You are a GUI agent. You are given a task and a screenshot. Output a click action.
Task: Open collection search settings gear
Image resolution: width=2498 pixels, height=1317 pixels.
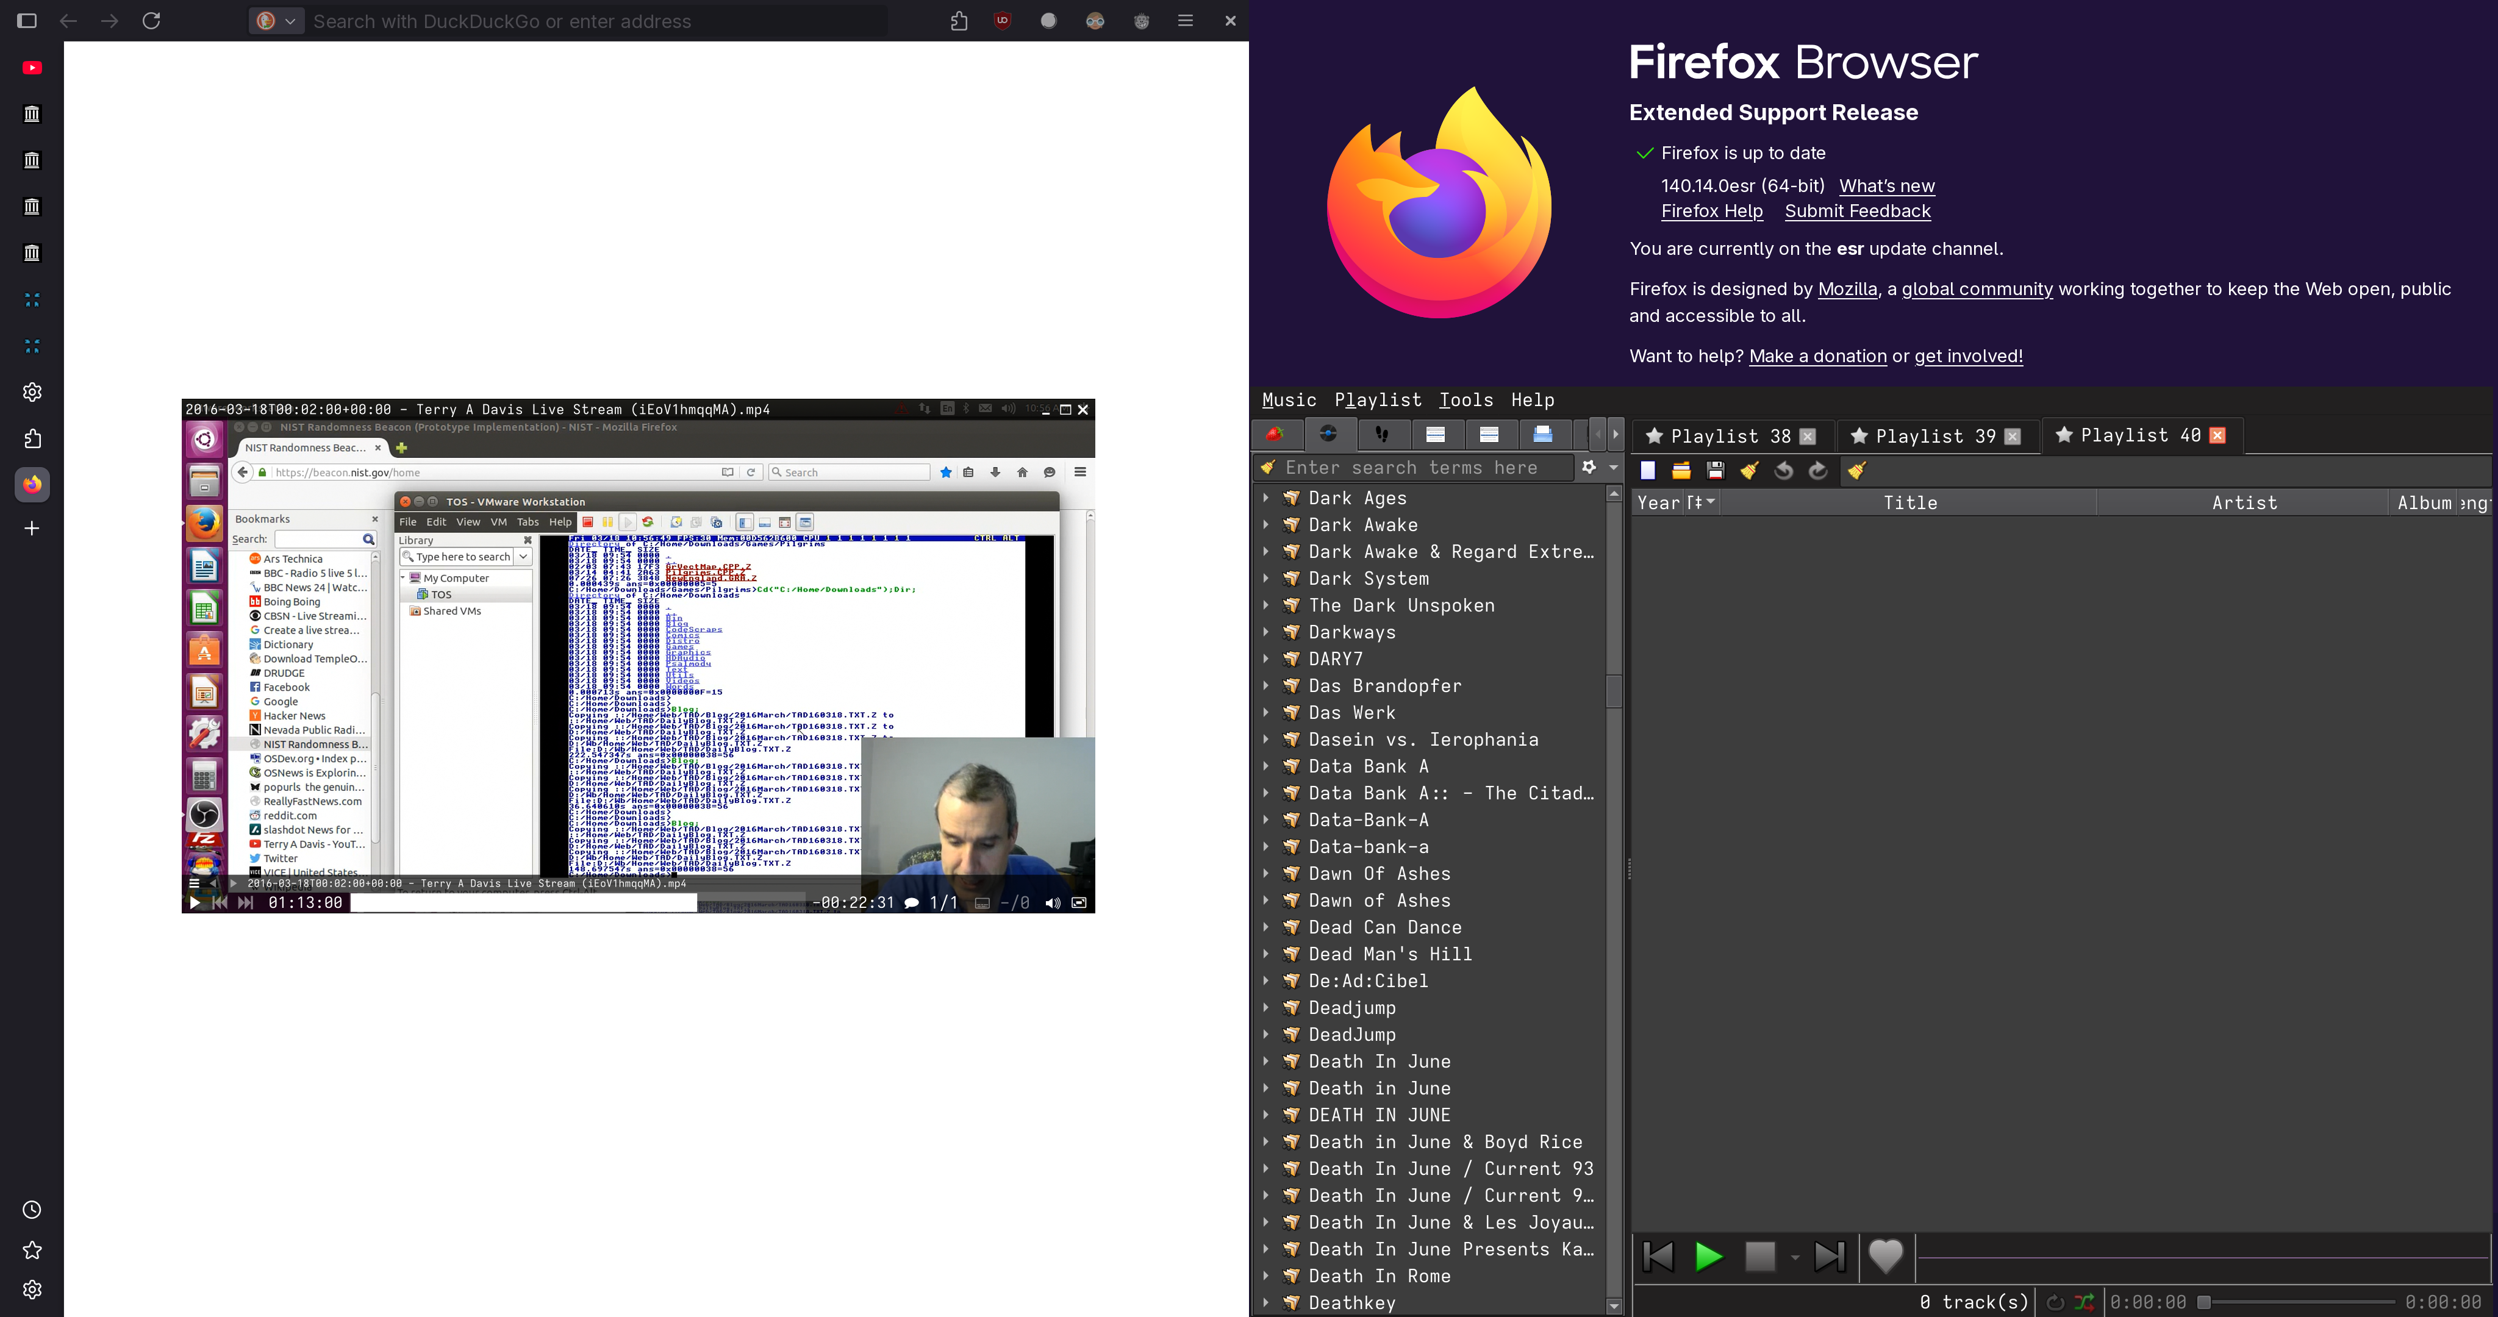coord(1589,468)
